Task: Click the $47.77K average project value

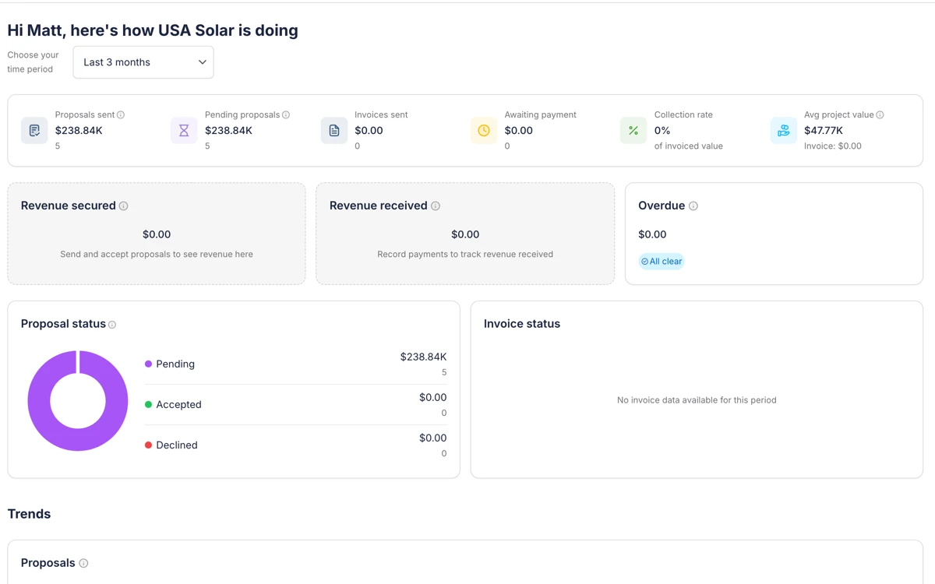Action: [824, 131]
